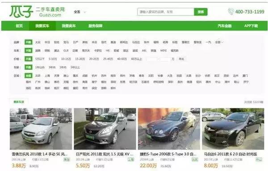Filter by brand 马自达

[136, 42]
